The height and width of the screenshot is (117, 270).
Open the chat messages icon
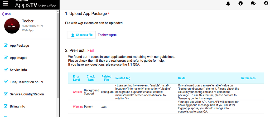(x=253, y=3)
